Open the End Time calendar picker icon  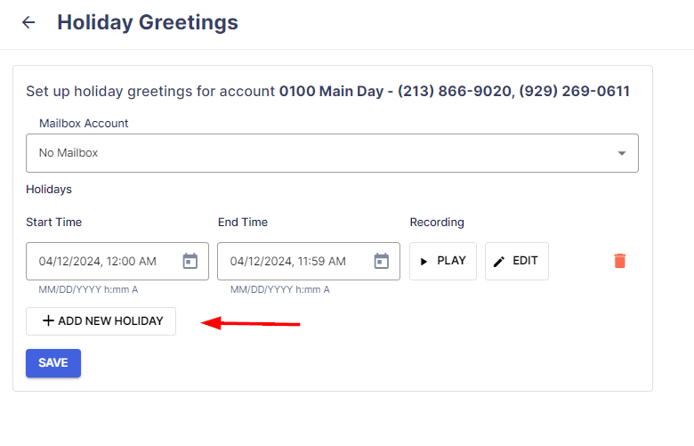click(x=382, y=261)
